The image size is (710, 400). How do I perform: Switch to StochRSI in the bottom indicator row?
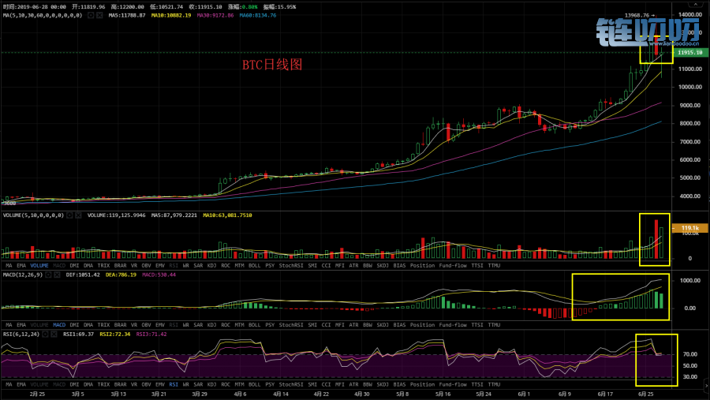click(291, 384)
